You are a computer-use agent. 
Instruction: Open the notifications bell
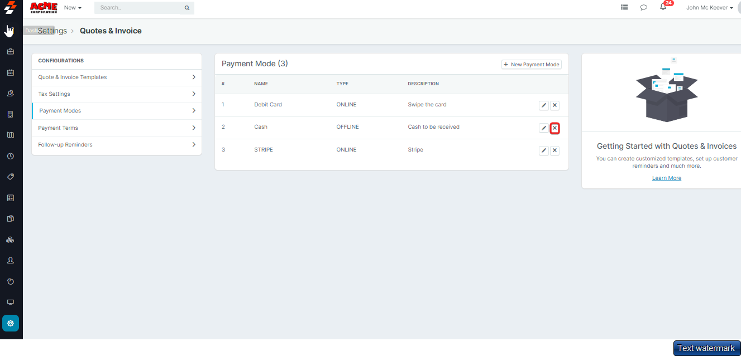(x=663, y=8)
